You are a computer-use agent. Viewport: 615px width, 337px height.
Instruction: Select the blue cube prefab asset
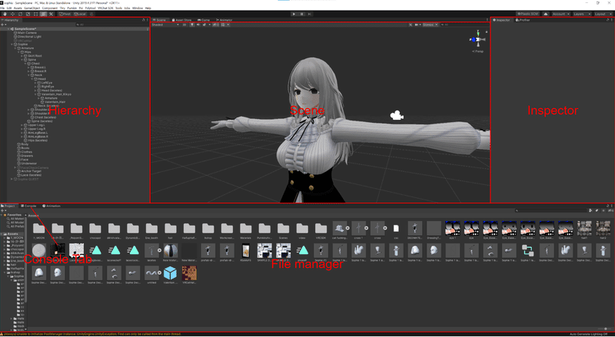click(x=170, y=274)
